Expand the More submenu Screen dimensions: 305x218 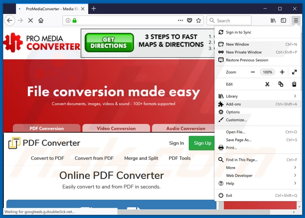point(258,167)
